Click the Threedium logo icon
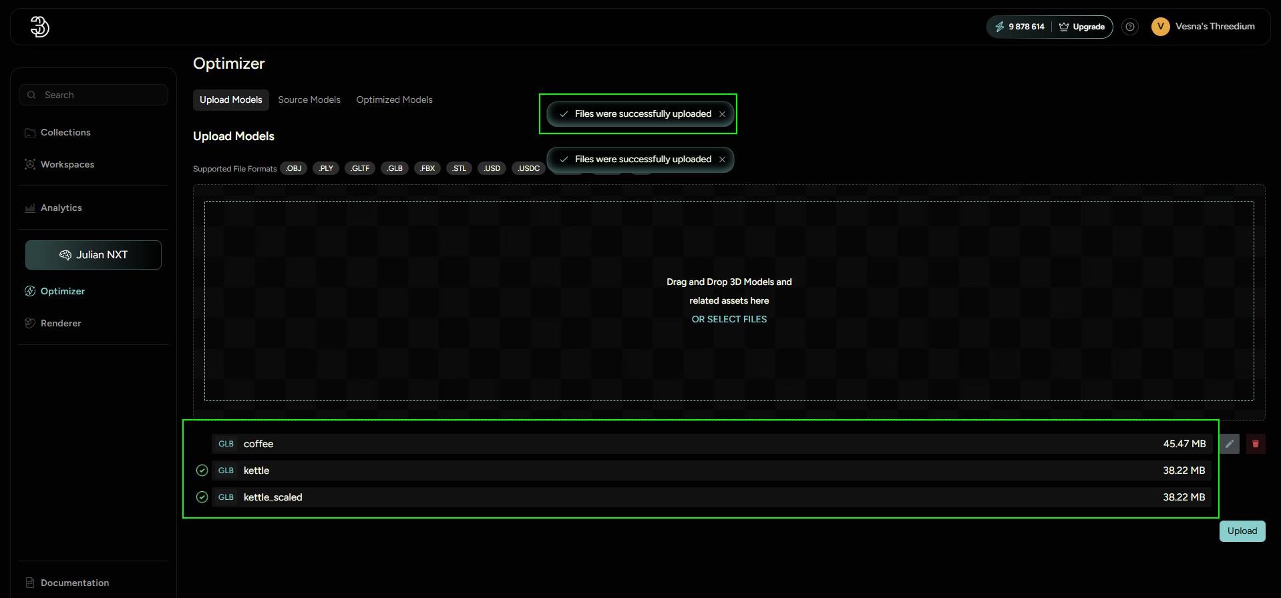Image resolution: width=1281 pixels, height=598 pixels. click(39, 27)
